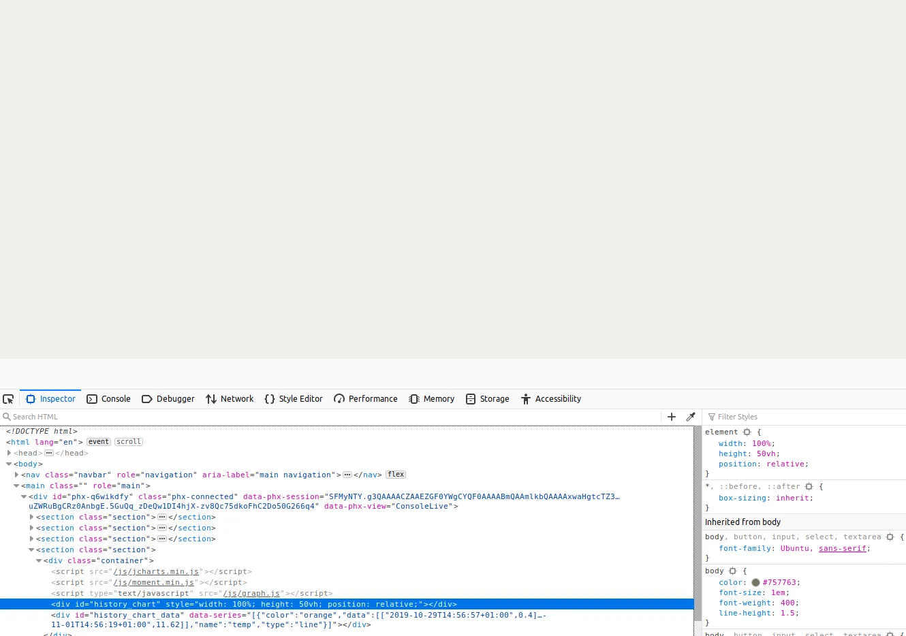Viewport: 906px width, 636px height.
Task: Toggle selector highlighter for the body color rule
Action: [733, 571]
